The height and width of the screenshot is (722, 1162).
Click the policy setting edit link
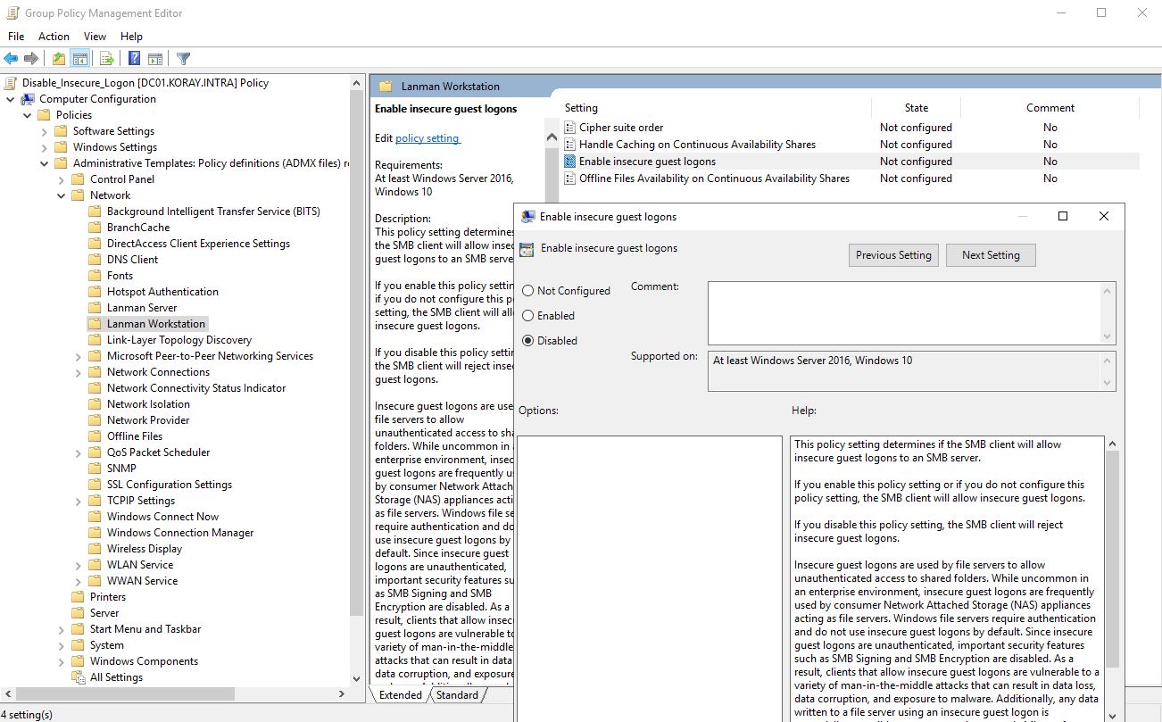(x=427, y=138)
